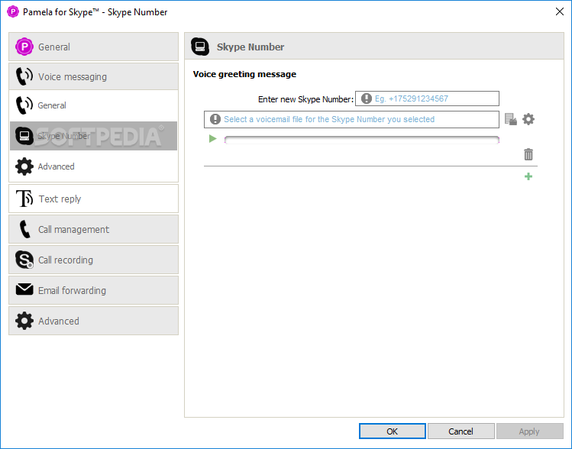The image size is (572, 449).
Task: Browse for a voicemail file icon
Action: [511, 119]
